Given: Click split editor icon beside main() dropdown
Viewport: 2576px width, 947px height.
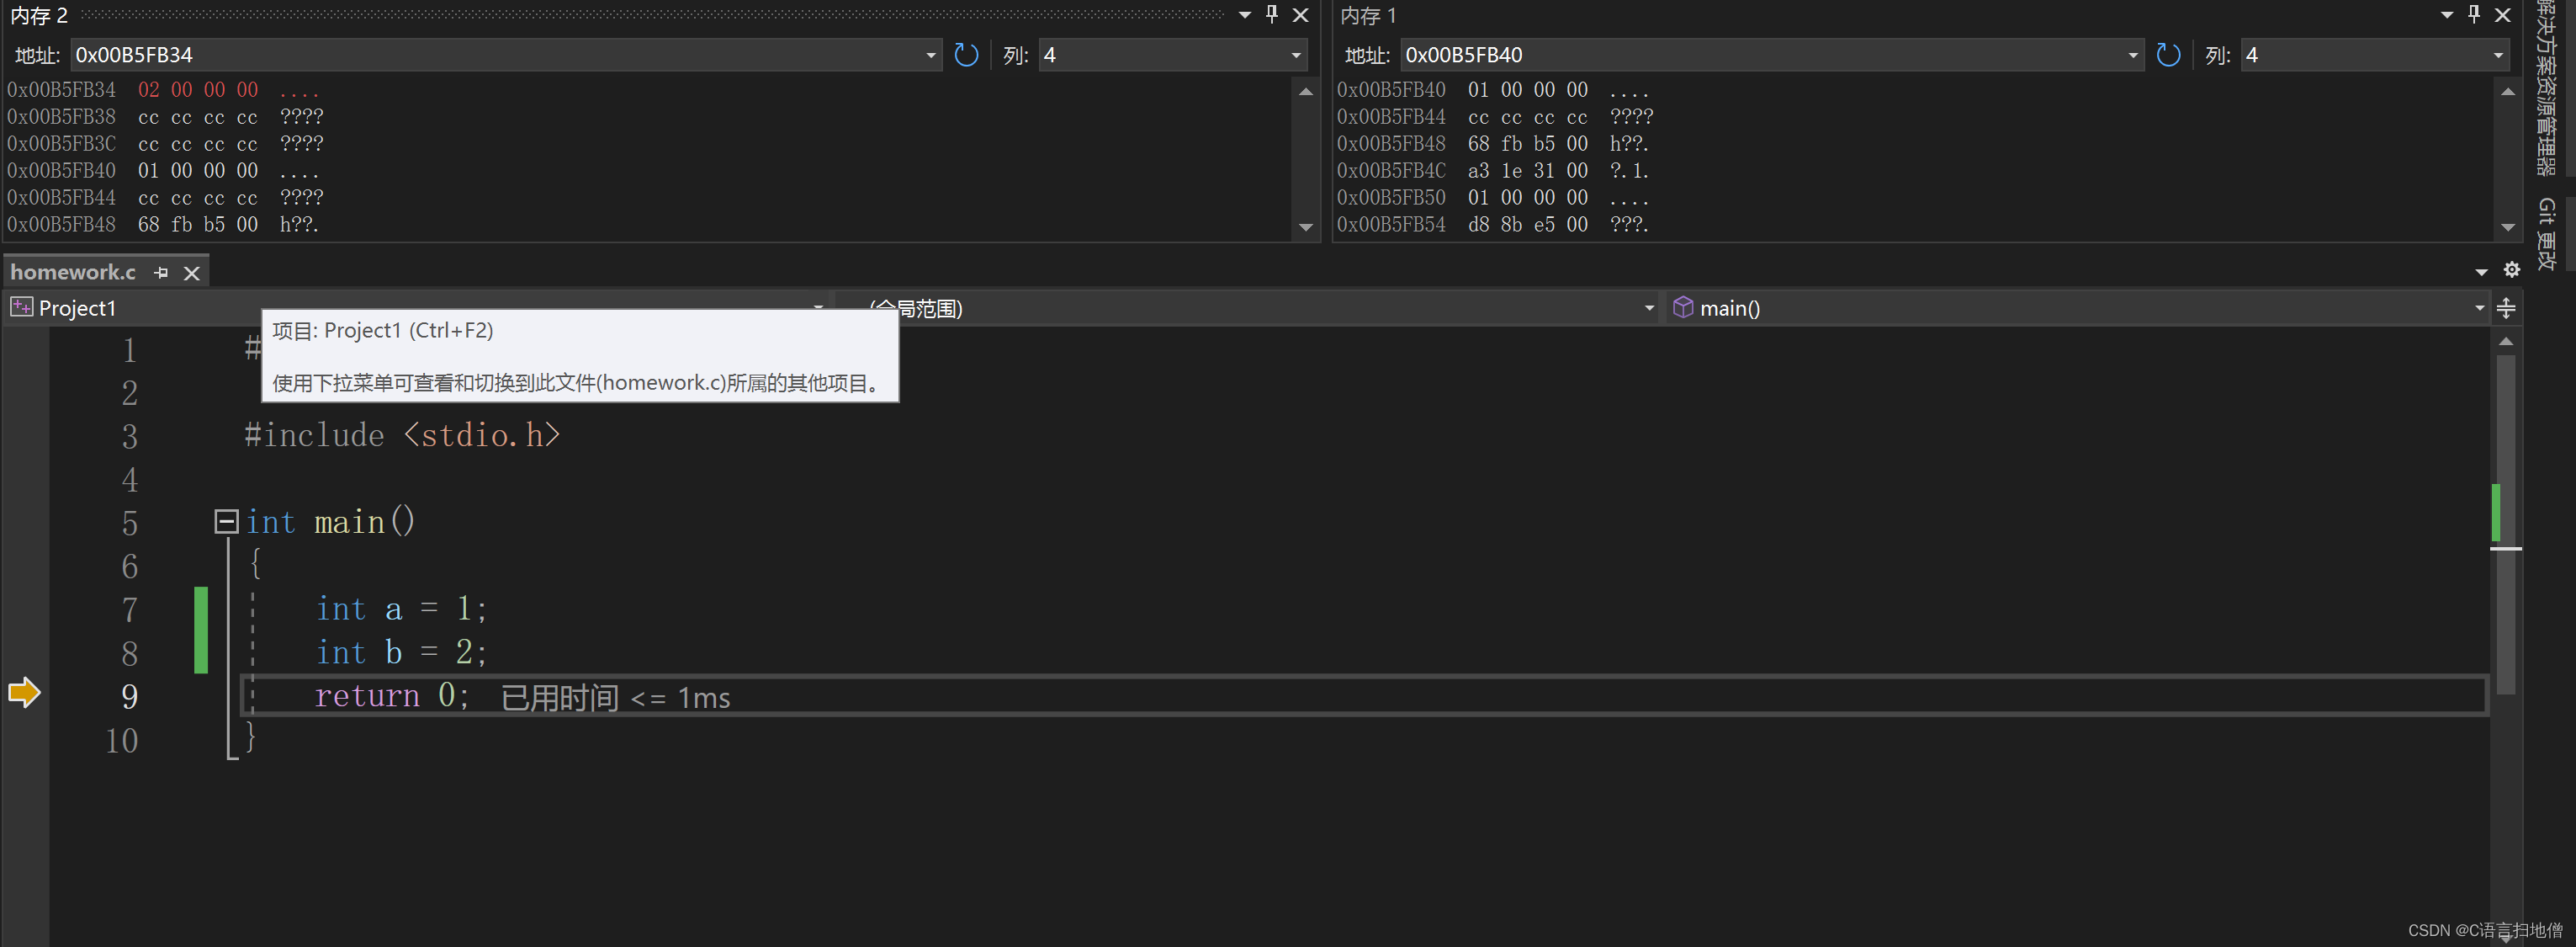Looking at the screenshot, I should [2506, 308].
